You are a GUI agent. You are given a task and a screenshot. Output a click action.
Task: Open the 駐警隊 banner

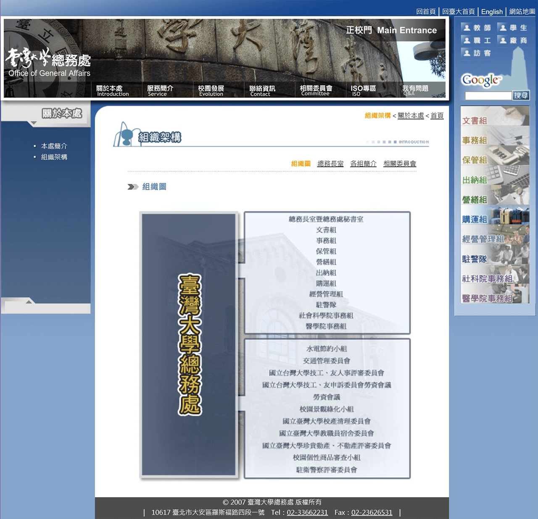pos(495,254)
